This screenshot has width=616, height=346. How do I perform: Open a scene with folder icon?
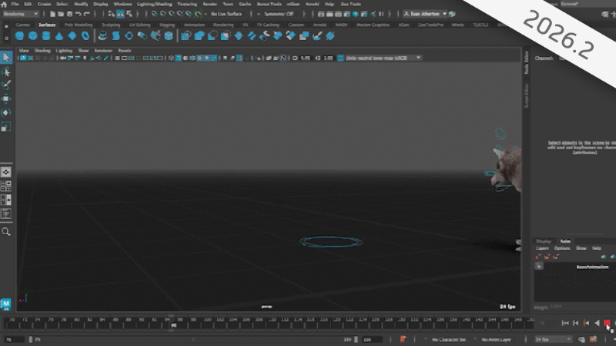coord(61,14)
